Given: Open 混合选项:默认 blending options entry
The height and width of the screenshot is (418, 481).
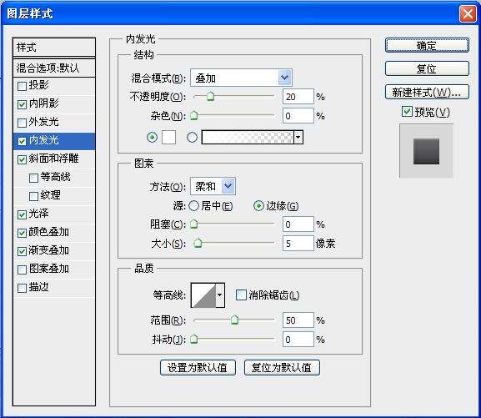Looking at the screenshot, I should pyautogui.click(x=54, y=68).
